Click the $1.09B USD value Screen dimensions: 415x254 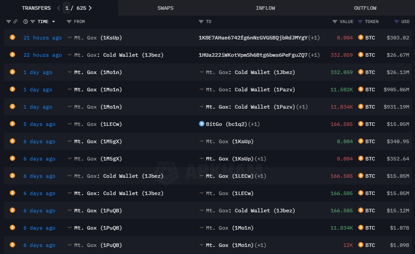point(399,245)
